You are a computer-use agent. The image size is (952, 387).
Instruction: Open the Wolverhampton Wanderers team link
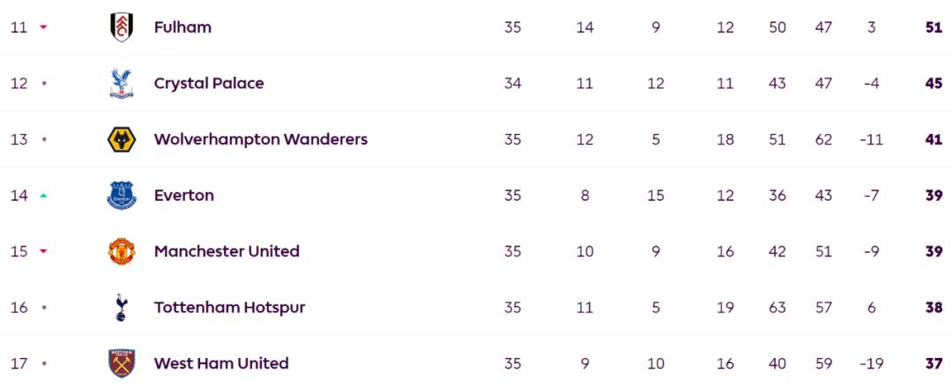(x=261, y=140)
